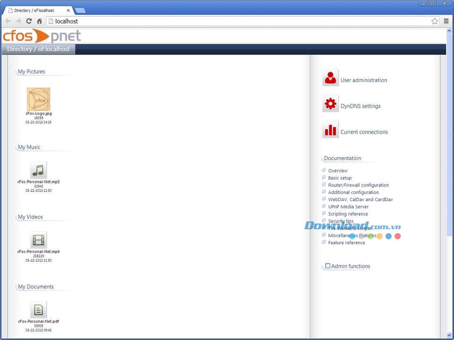Open the Chrome hamburger menu
The image size is (454, 340).
[x=446, y=21]
